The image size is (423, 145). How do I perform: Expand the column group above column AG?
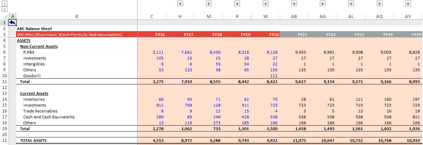(322, 3)
